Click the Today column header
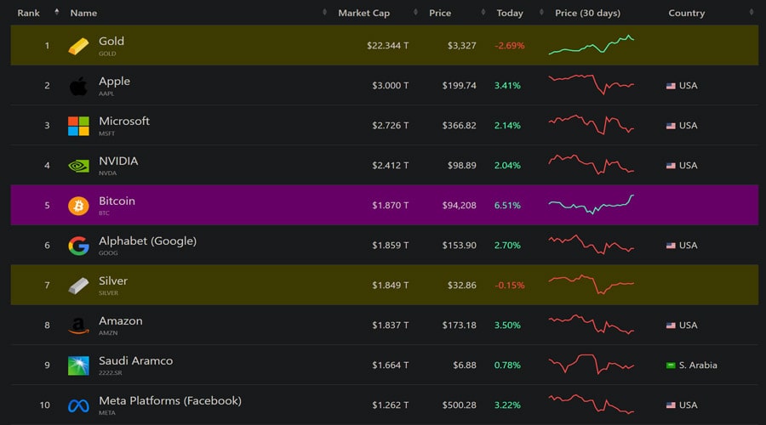This screenshot has width=766, height=425. point(510,13)
